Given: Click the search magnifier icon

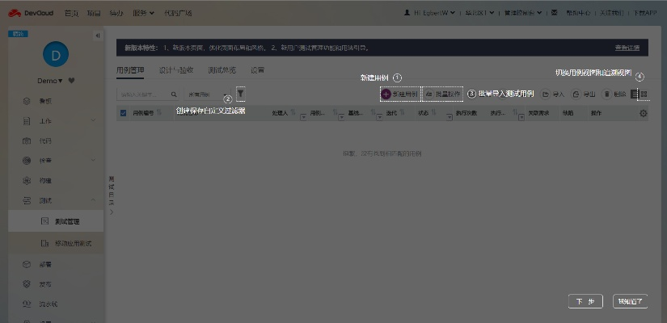Looking at the screenshot, I should [x=173, y=94].
